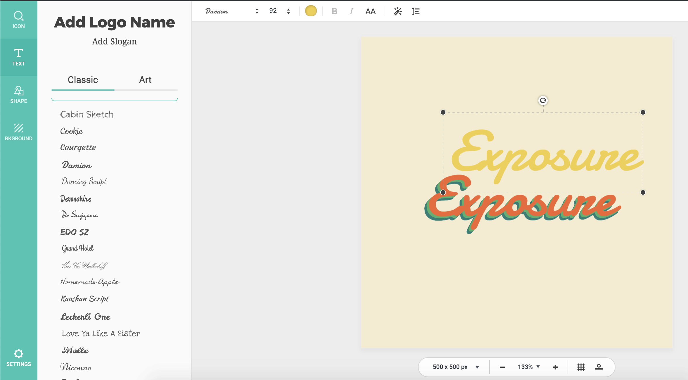The image size is (688, 380).
Task: Toggle the align elements icon
Action: click(599, 367)
